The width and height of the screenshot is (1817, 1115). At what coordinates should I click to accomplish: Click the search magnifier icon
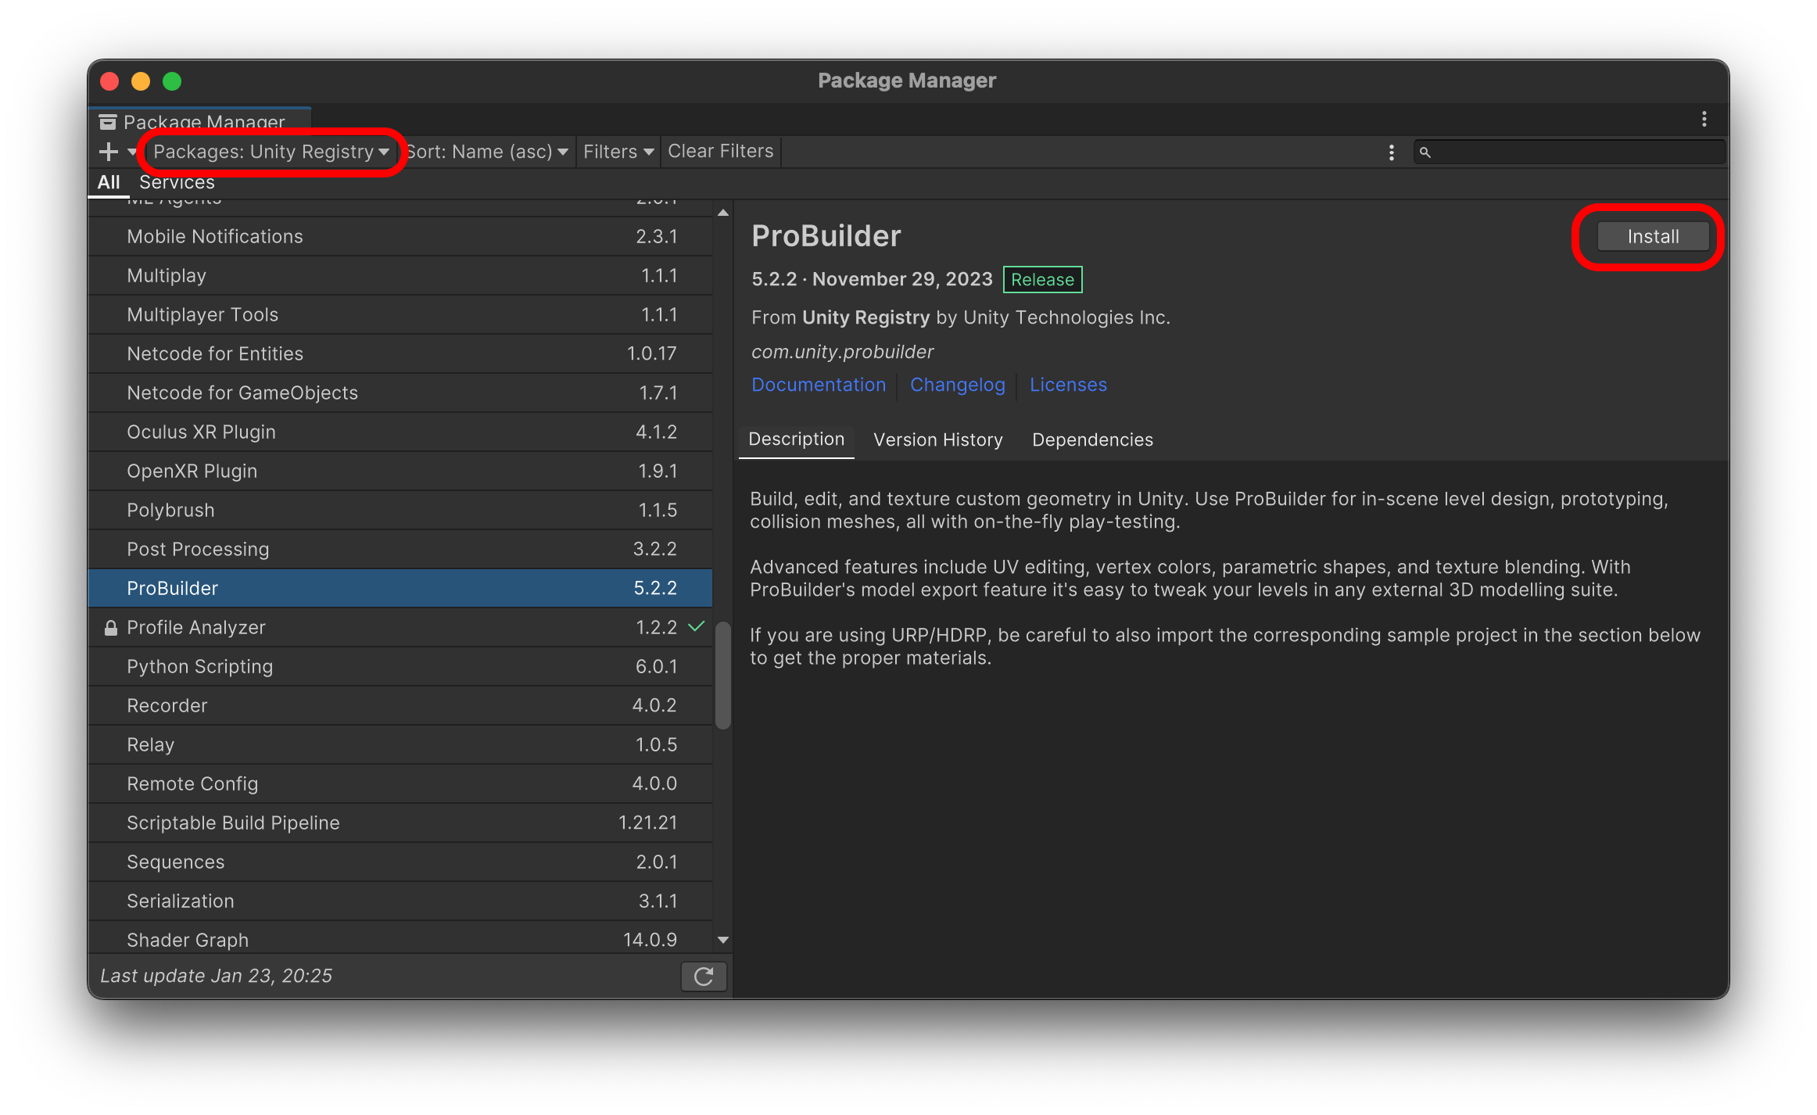click(x=1425, y=152)
